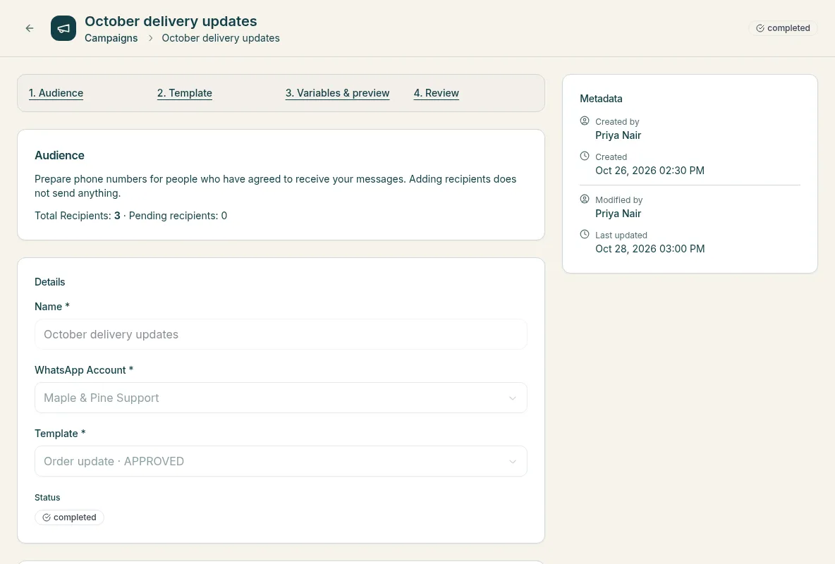835x564 pixels.
Task: Click the Name * label
Action: tap(51, 307)
